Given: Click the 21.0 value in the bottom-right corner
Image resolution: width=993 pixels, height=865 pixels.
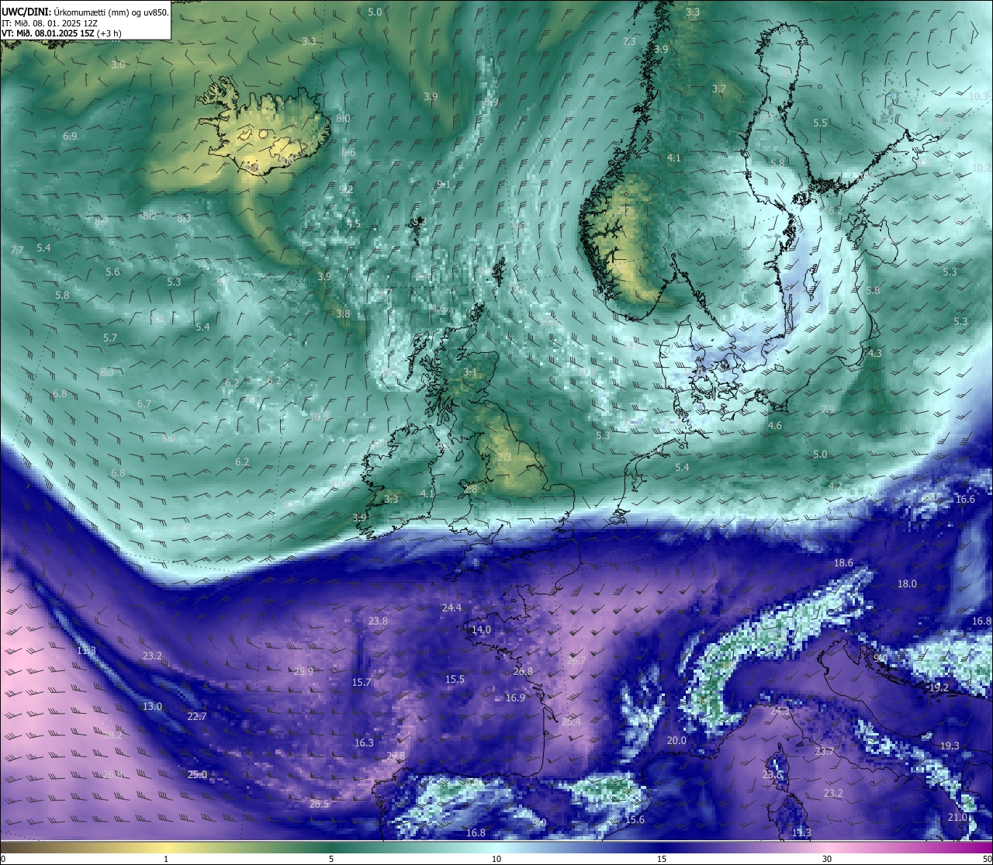Looking at the screenshot, I should (957, 818).
